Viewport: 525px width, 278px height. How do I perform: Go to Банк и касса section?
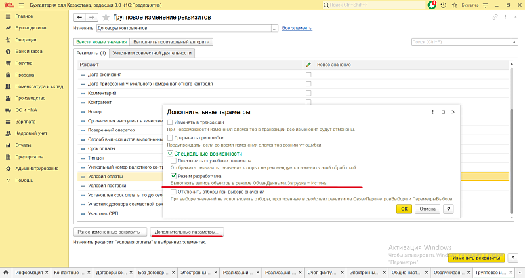tap(29, 52)
